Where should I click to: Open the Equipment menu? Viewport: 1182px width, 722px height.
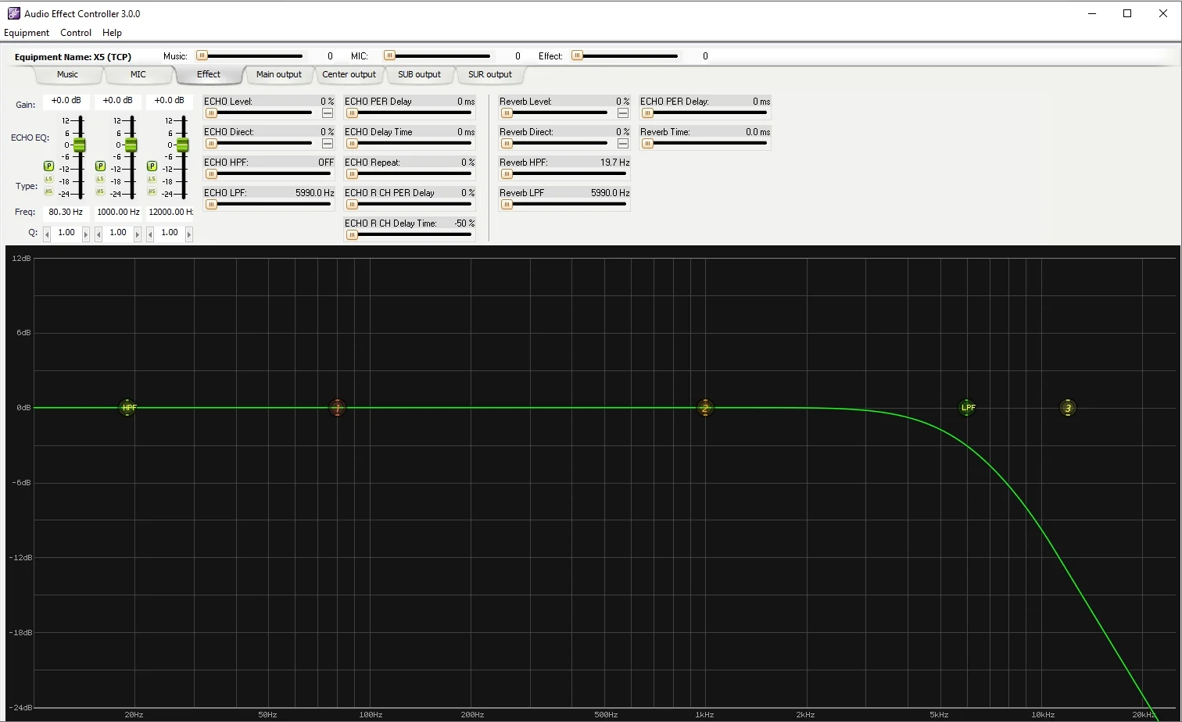[27, 33]
